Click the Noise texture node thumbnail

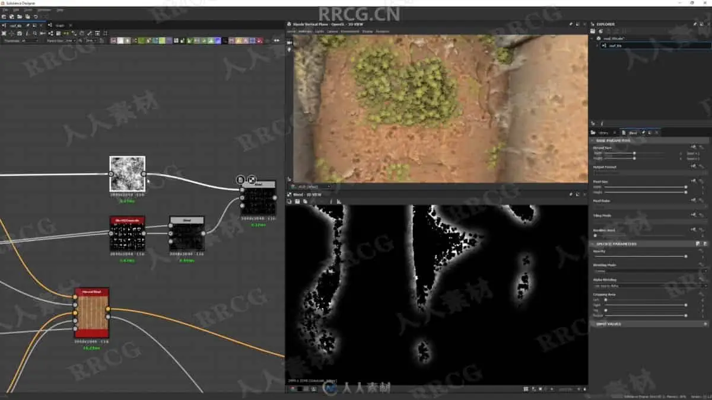tap(127, 174)
